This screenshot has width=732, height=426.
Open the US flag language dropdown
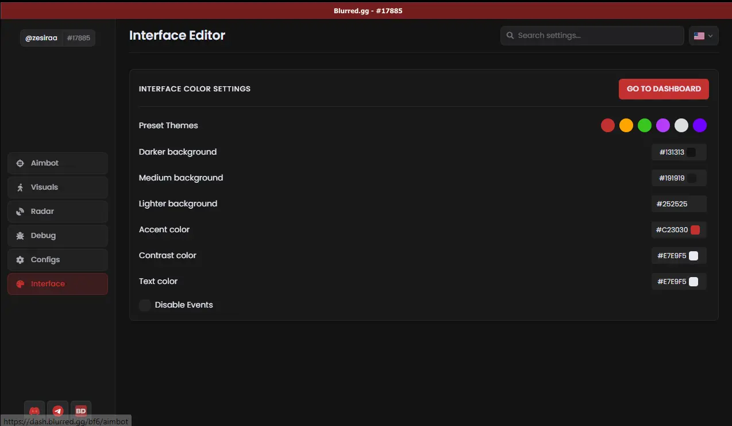703,36
